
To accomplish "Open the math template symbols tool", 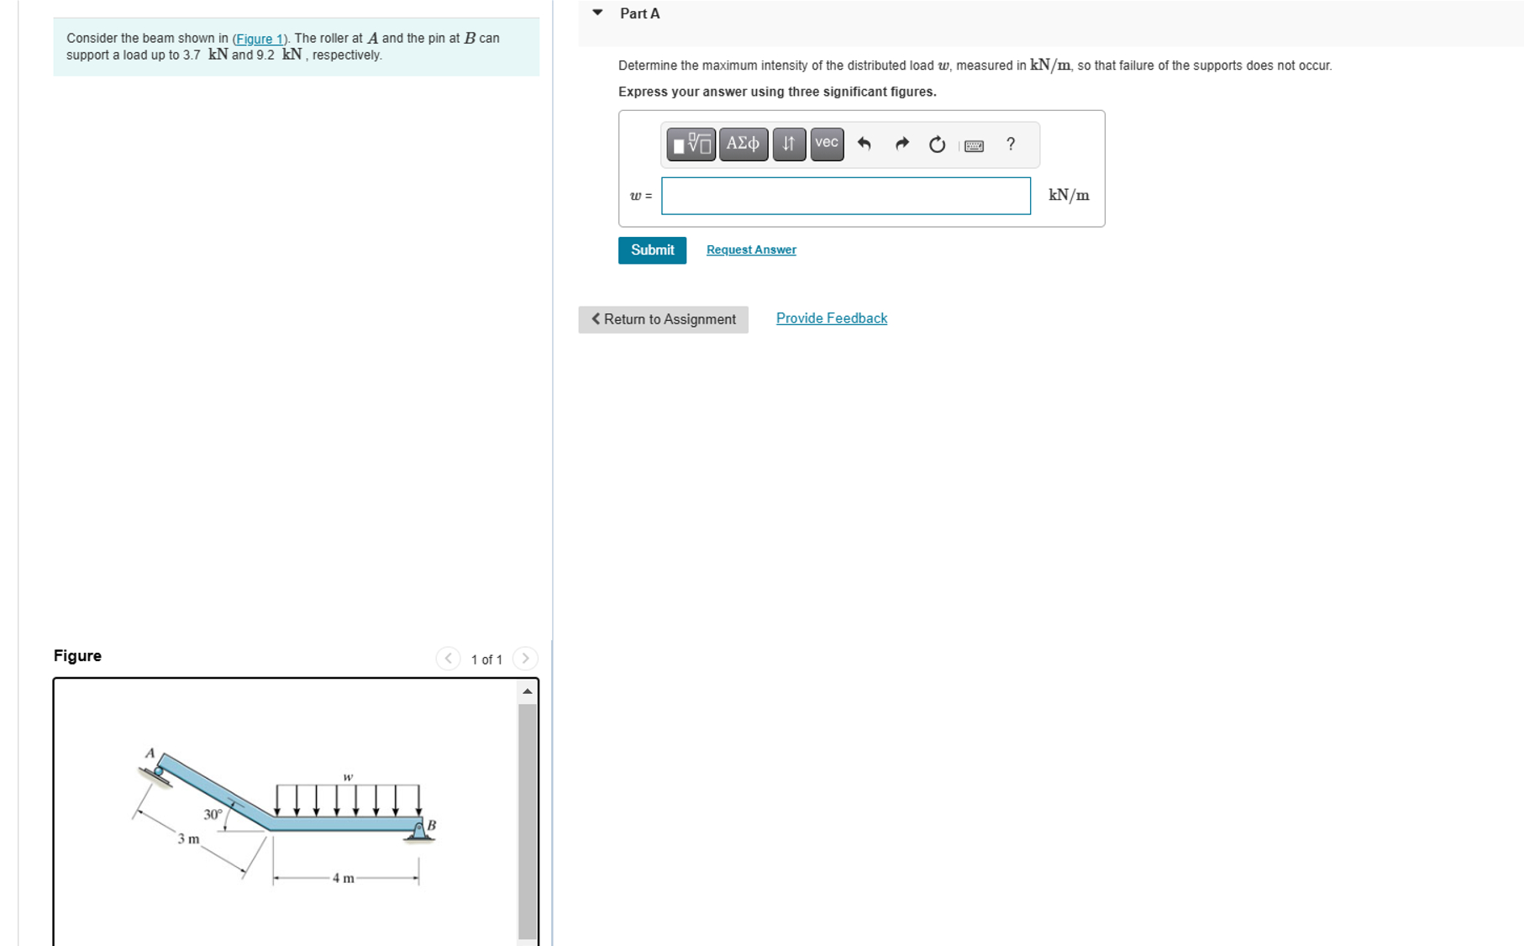I will pos(691,144).
